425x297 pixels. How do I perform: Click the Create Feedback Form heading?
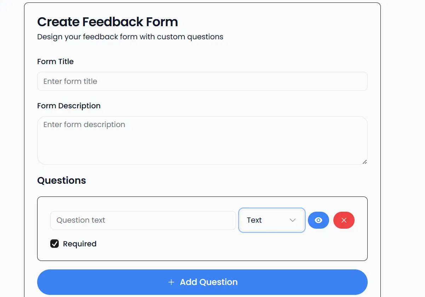coord(107,22)
